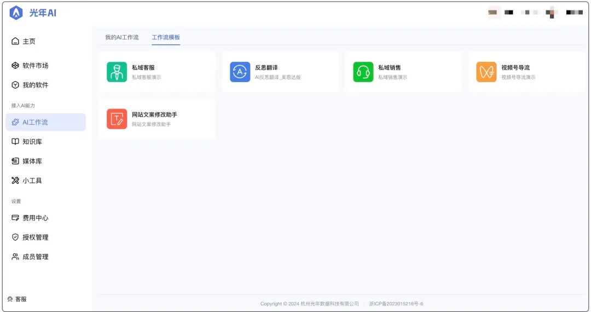Click the blurred user avatar in header
591x312 pixels.
click(552, 13)
